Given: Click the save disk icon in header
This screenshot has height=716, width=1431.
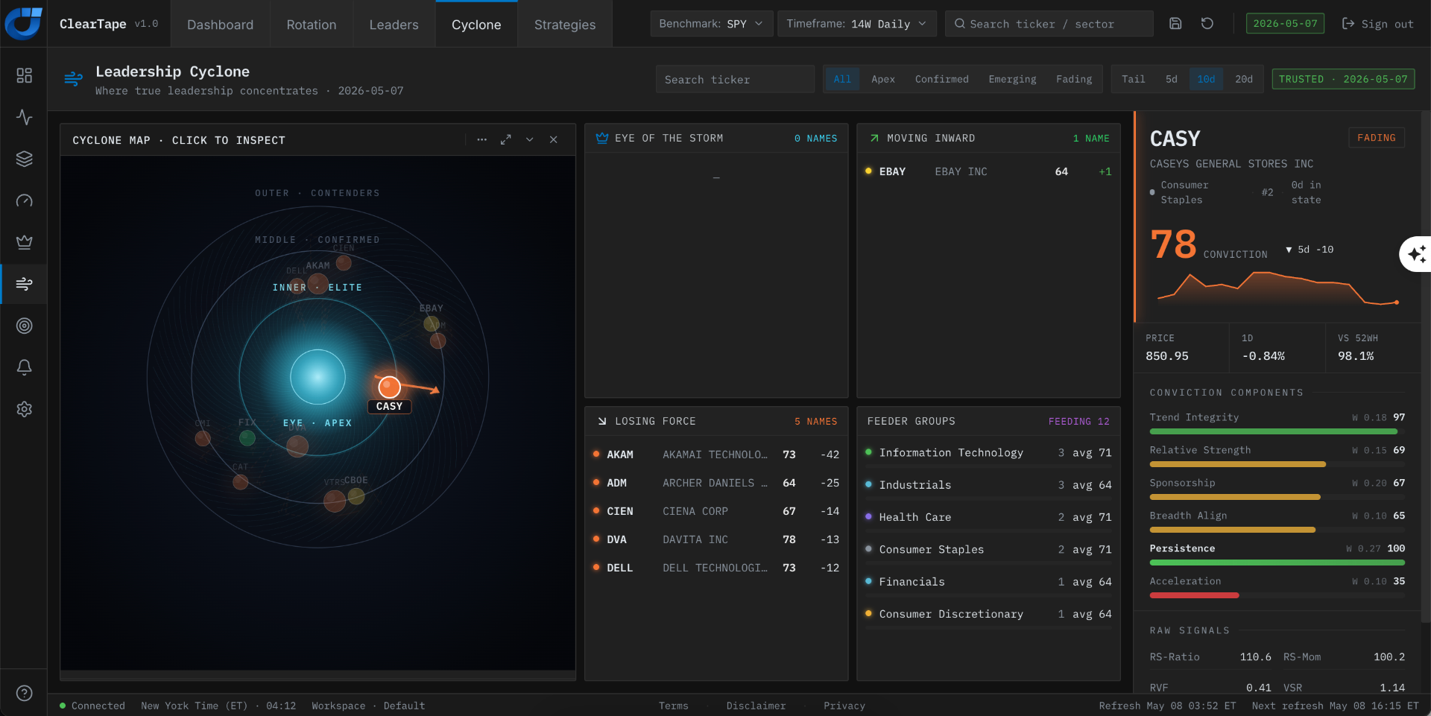Looking at the screenshot, I should [x=1175, y=23].
